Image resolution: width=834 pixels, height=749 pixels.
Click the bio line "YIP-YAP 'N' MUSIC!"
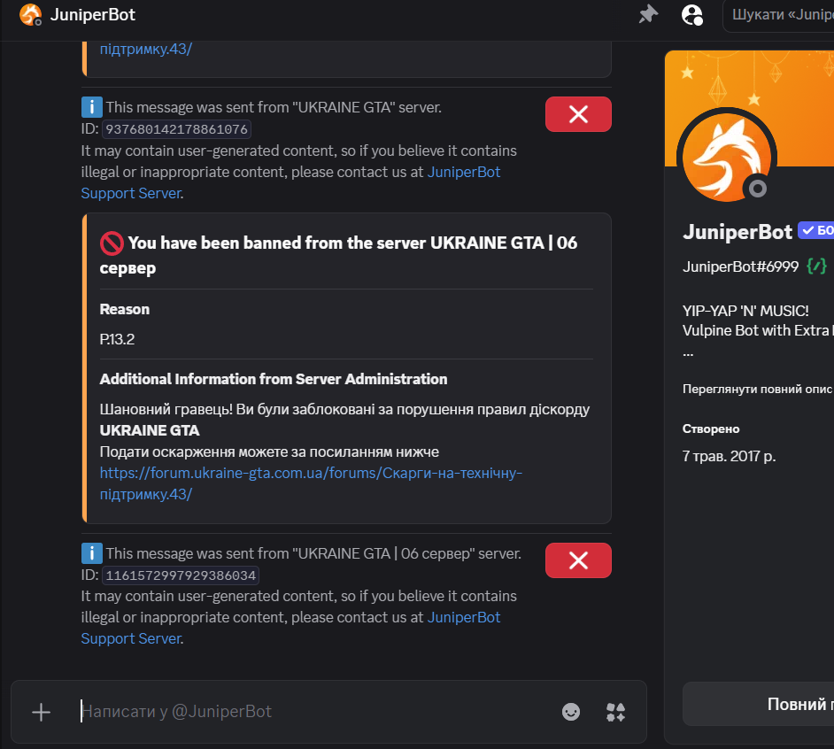click(745, 311)
